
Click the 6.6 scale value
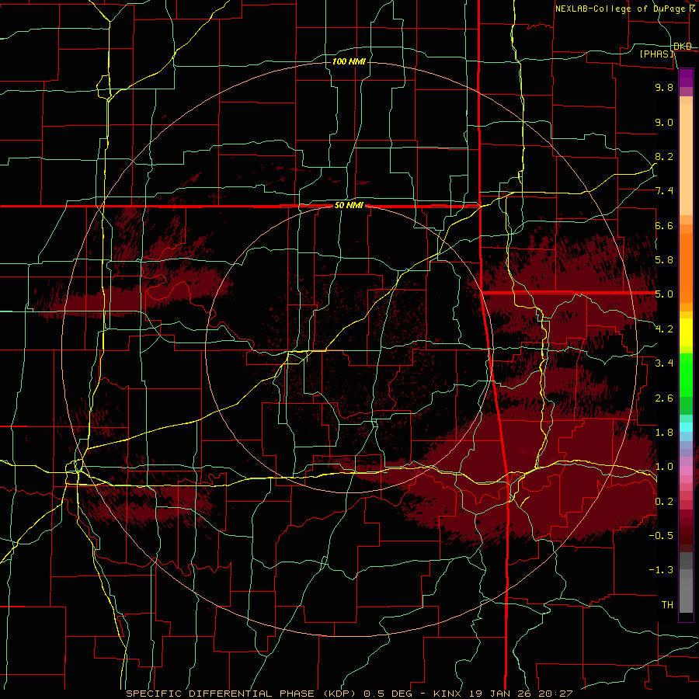pyautogui.click(x=664, y=225)
